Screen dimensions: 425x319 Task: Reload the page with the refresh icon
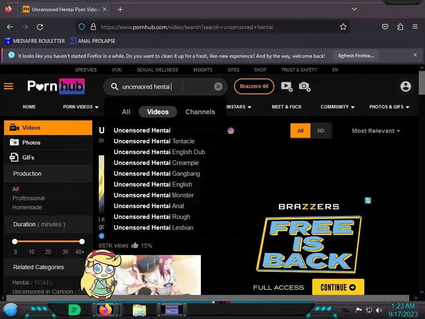click(40, 27)
